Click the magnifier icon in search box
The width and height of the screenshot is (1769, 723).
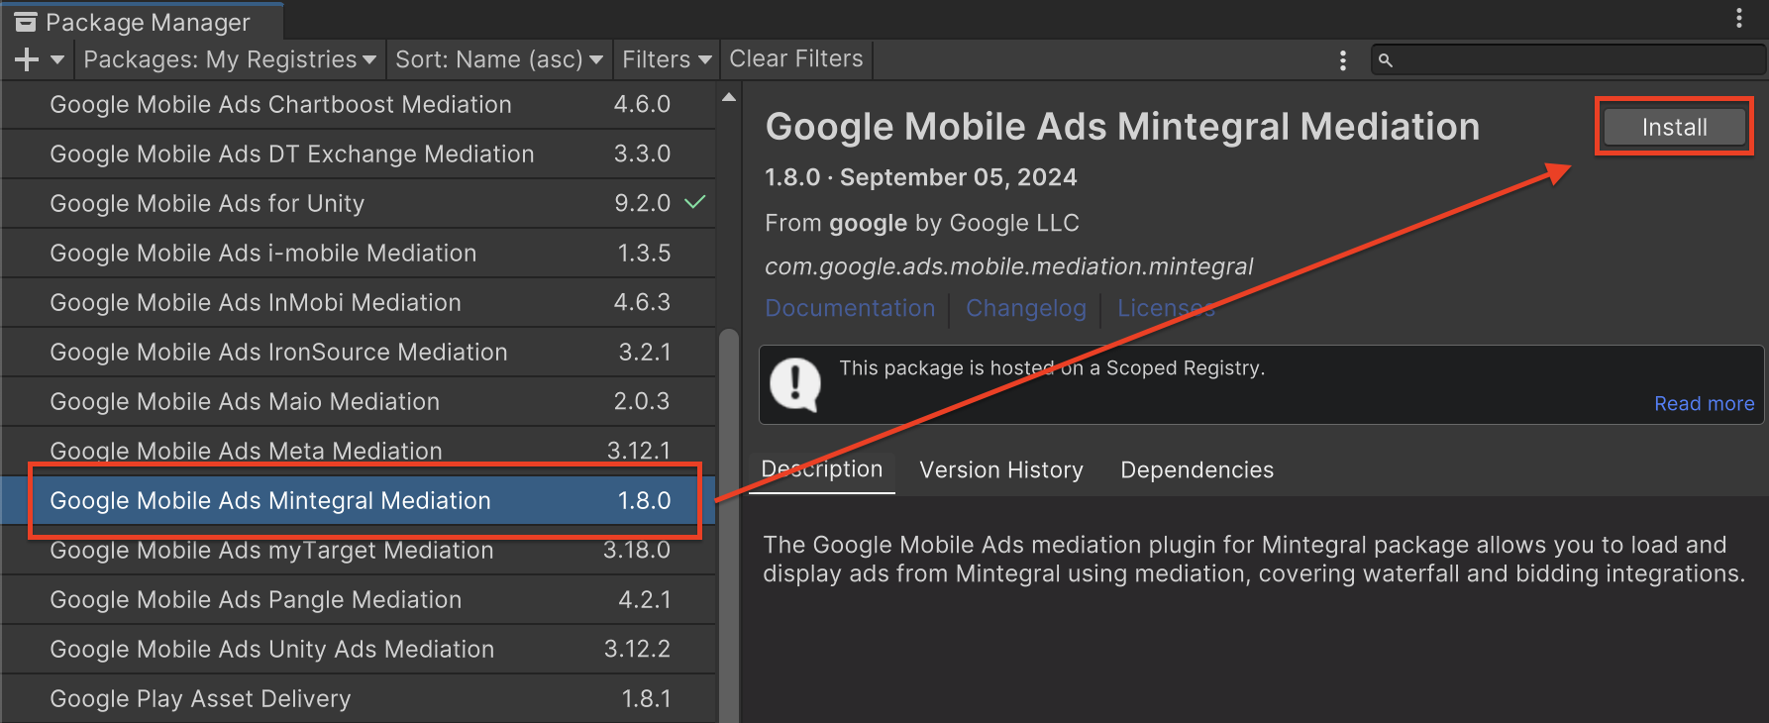1386,60
